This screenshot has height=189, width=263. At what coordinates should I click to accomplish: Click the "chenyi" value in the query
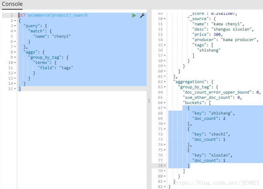(61, 36)
